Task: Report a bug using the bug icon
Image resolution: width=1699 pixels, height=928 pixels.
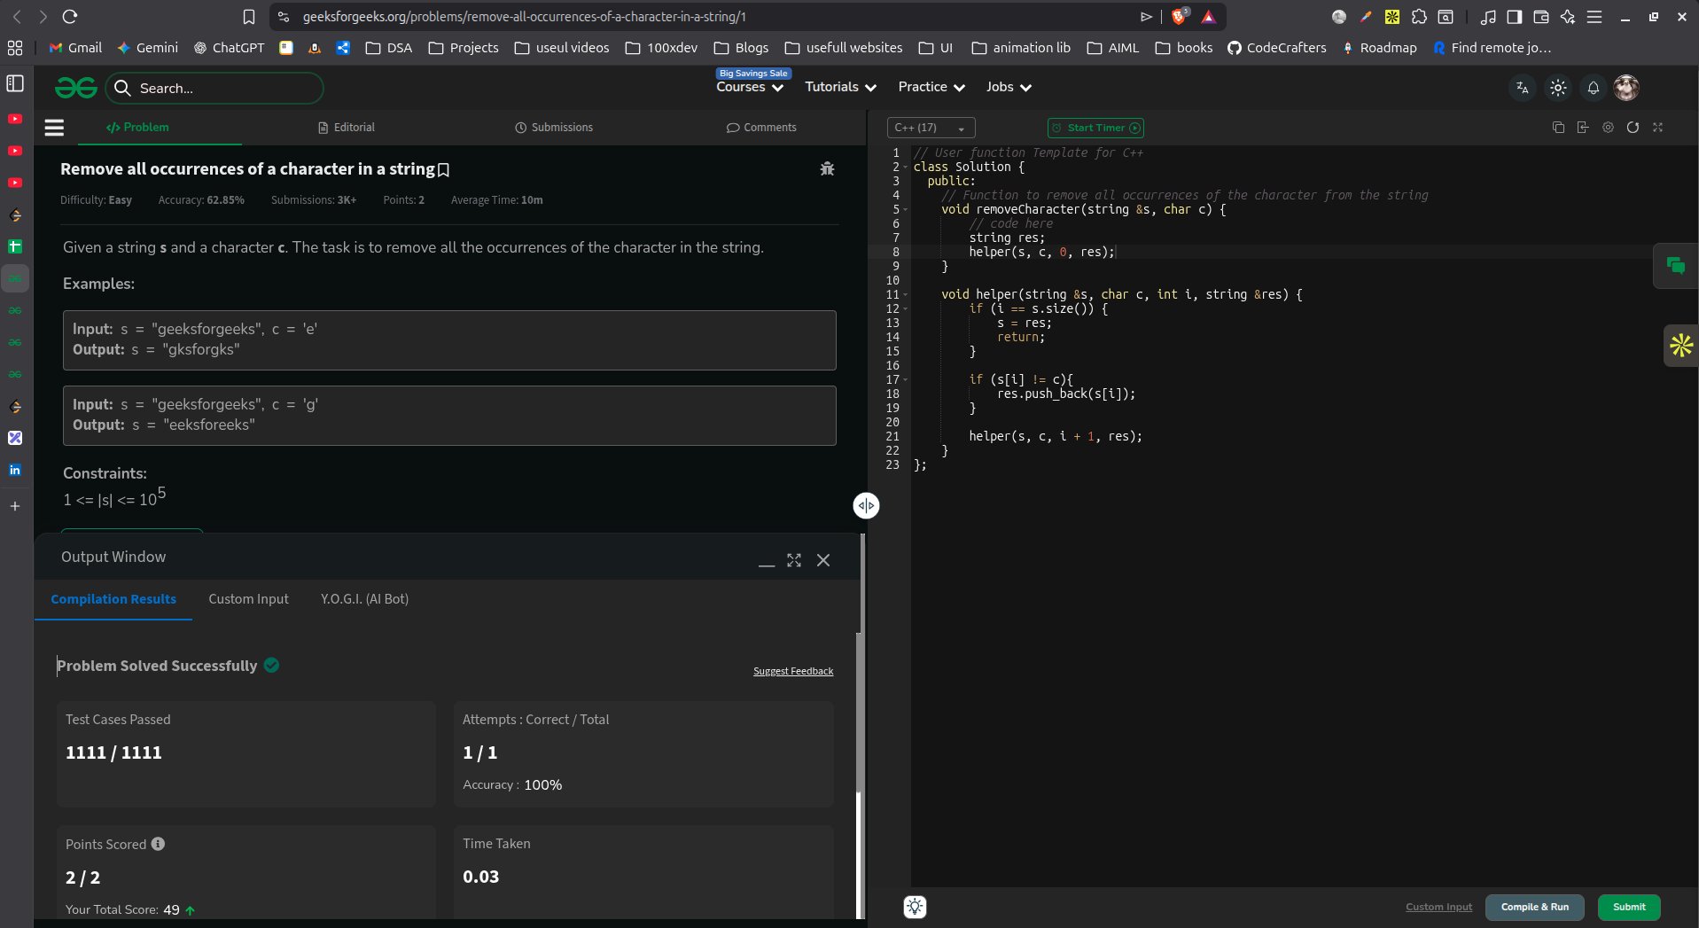Action: [827, 168]
